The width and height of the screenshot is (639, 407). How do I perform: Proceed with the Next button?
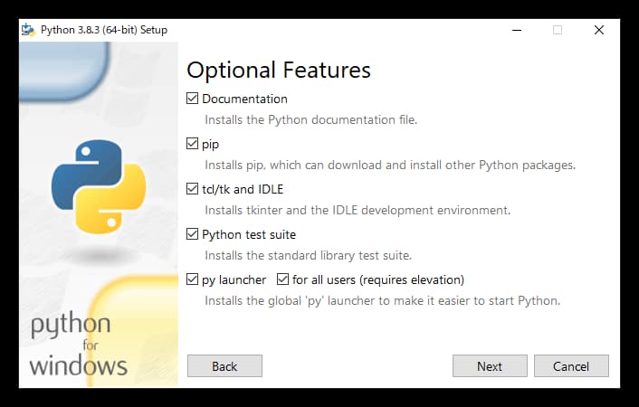click(x=490, y=366)
